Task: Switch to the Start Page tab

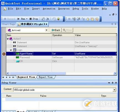Action: pyautogui.click(x=9, y=24)
